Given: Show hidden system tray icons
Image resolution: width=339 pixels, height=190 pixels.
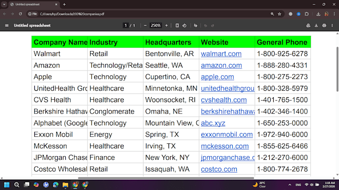Looking at the screenshot, I should pyautogui.click(x=290, y=185).
